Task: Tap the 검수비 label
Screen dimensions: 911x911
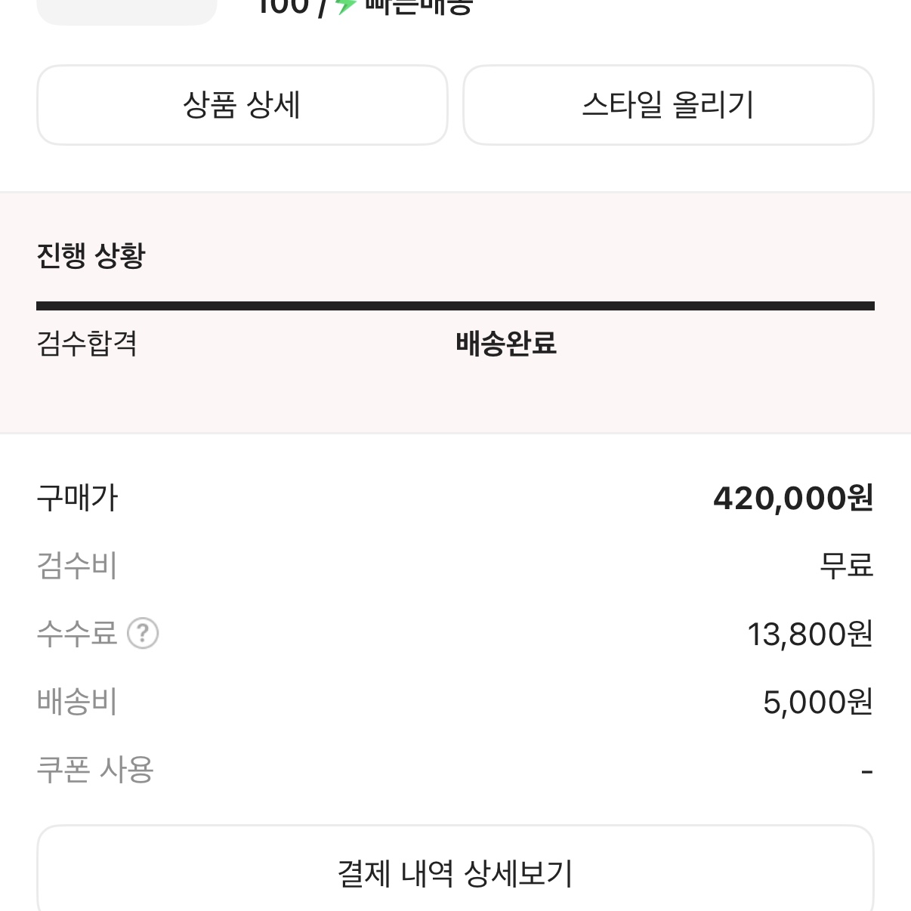Action: click(x=77, y=565)
